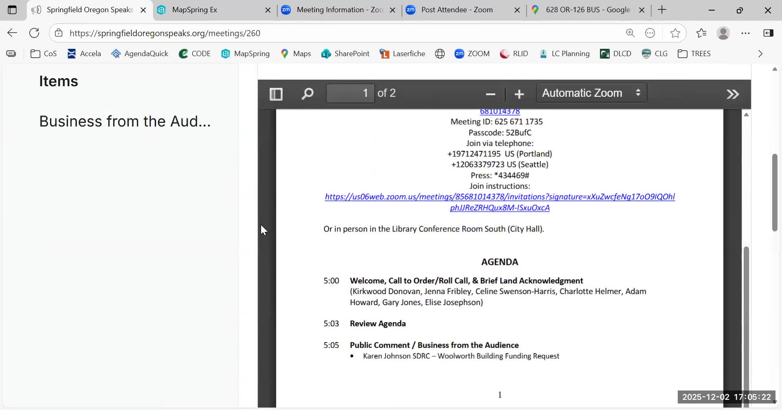Click the address bar URL
The image size is (782, 410).
(165, 33)
